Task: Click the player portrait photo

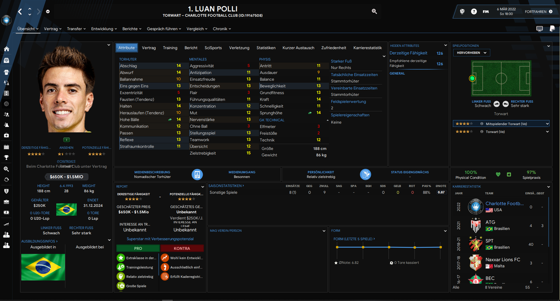Action: (x=67, y=89)
